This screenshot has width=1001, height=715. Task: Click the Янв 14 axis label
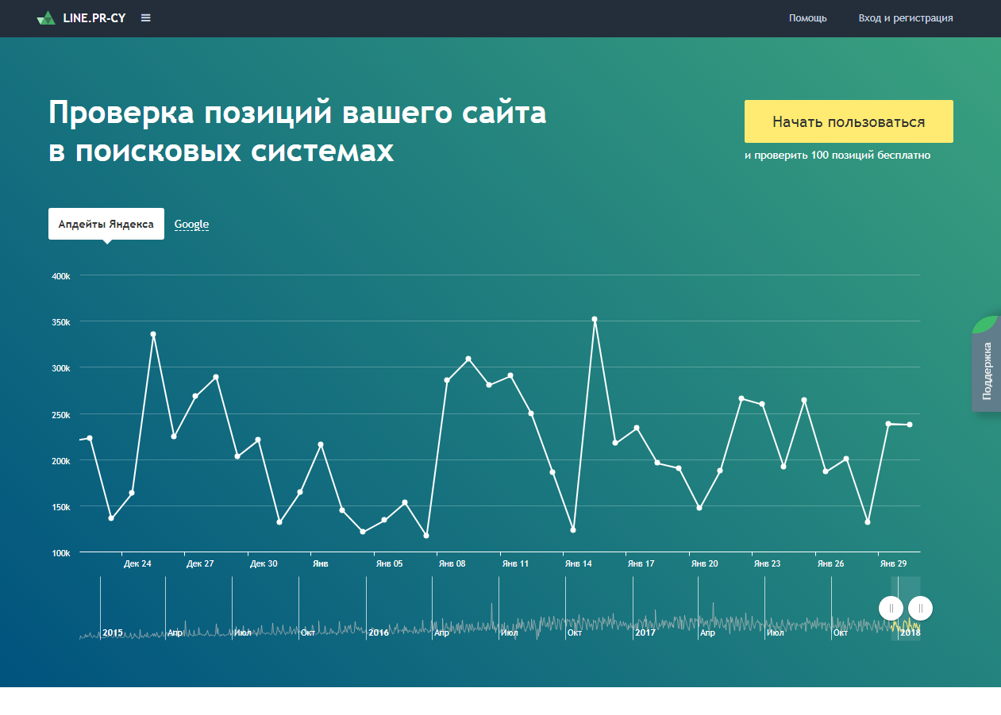(x=578, y=564)
